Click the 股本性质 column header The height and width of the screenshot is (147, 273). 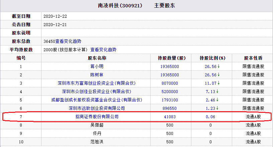(253, 58)
